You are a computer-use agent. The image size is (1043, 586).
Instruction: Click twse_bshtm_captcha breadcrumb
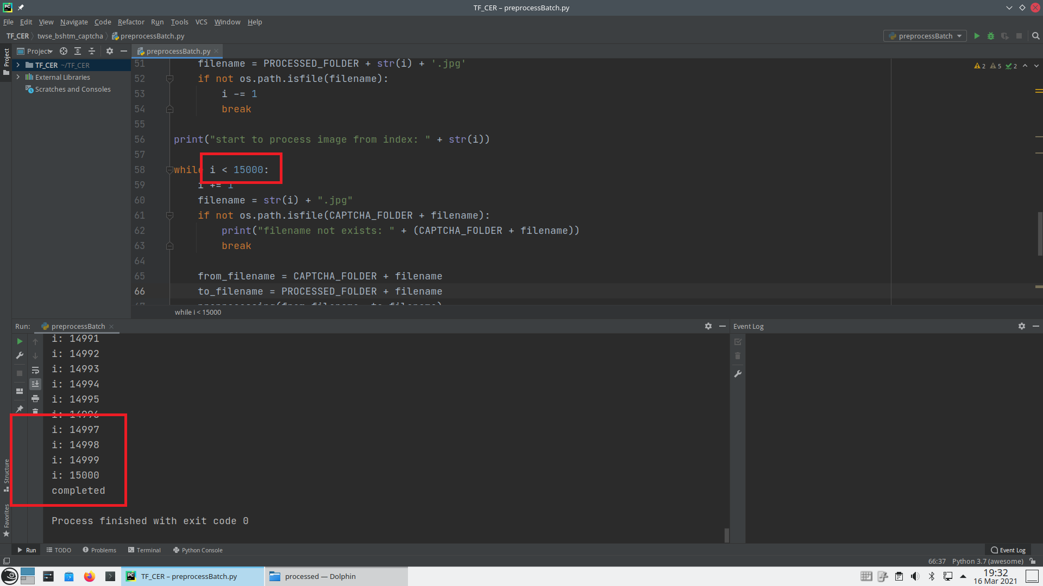70,36
